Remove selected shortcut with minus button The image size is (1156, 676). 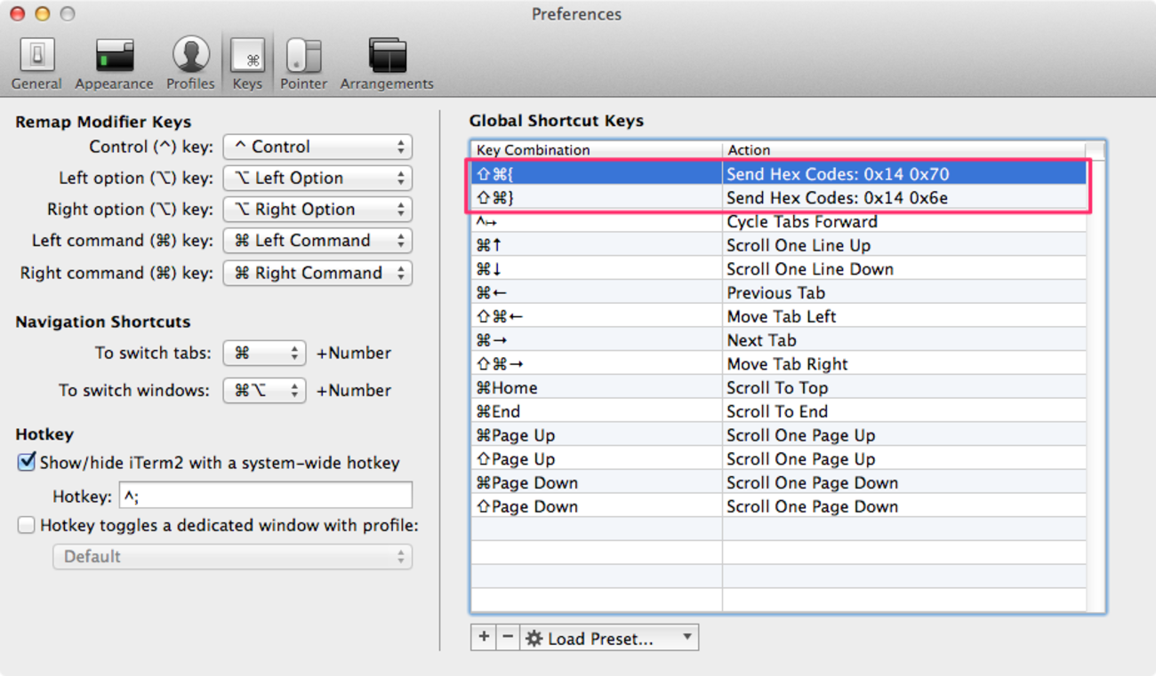[507, 638]
